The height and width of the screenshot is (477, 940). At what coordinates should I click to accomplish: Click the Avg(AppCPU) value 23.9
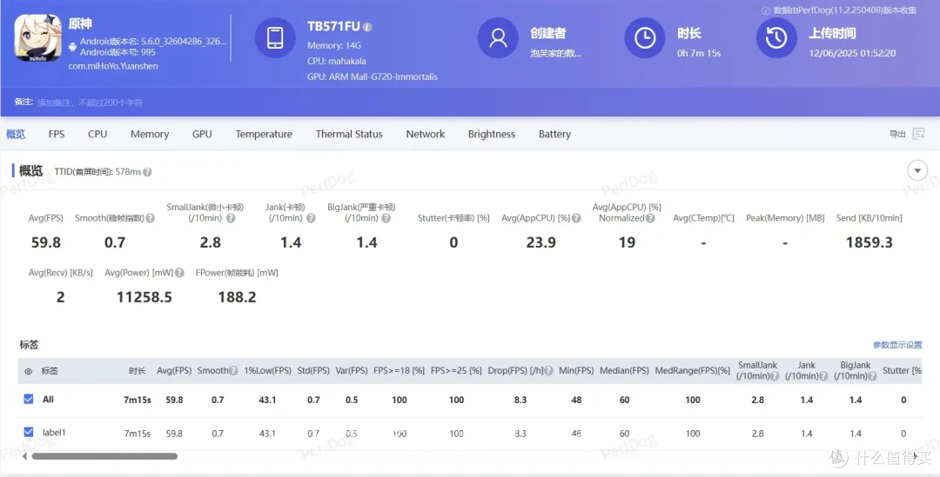tap(540, 242)
